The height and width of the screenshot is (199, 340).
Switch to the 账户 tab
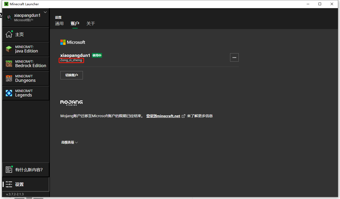pyautogui.click(x=75, y=24)
